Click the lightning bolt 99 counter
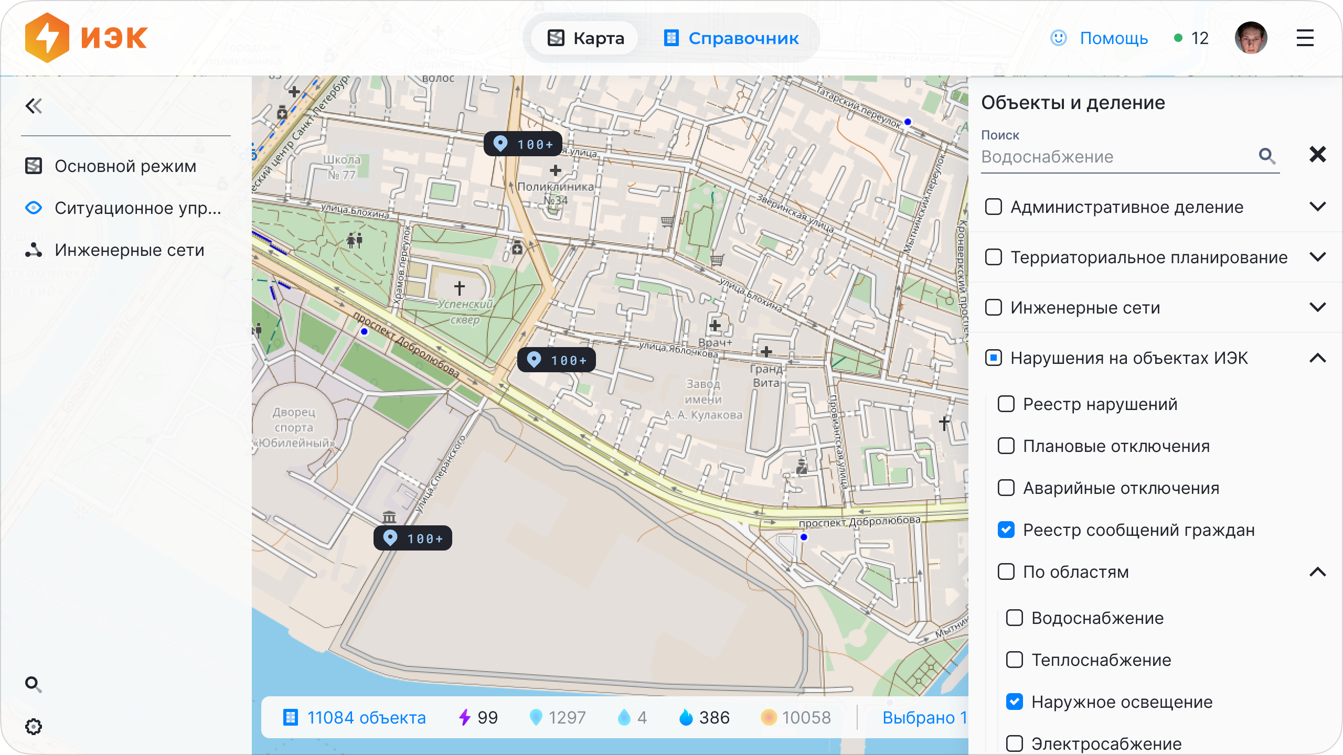 pos(478,717)
